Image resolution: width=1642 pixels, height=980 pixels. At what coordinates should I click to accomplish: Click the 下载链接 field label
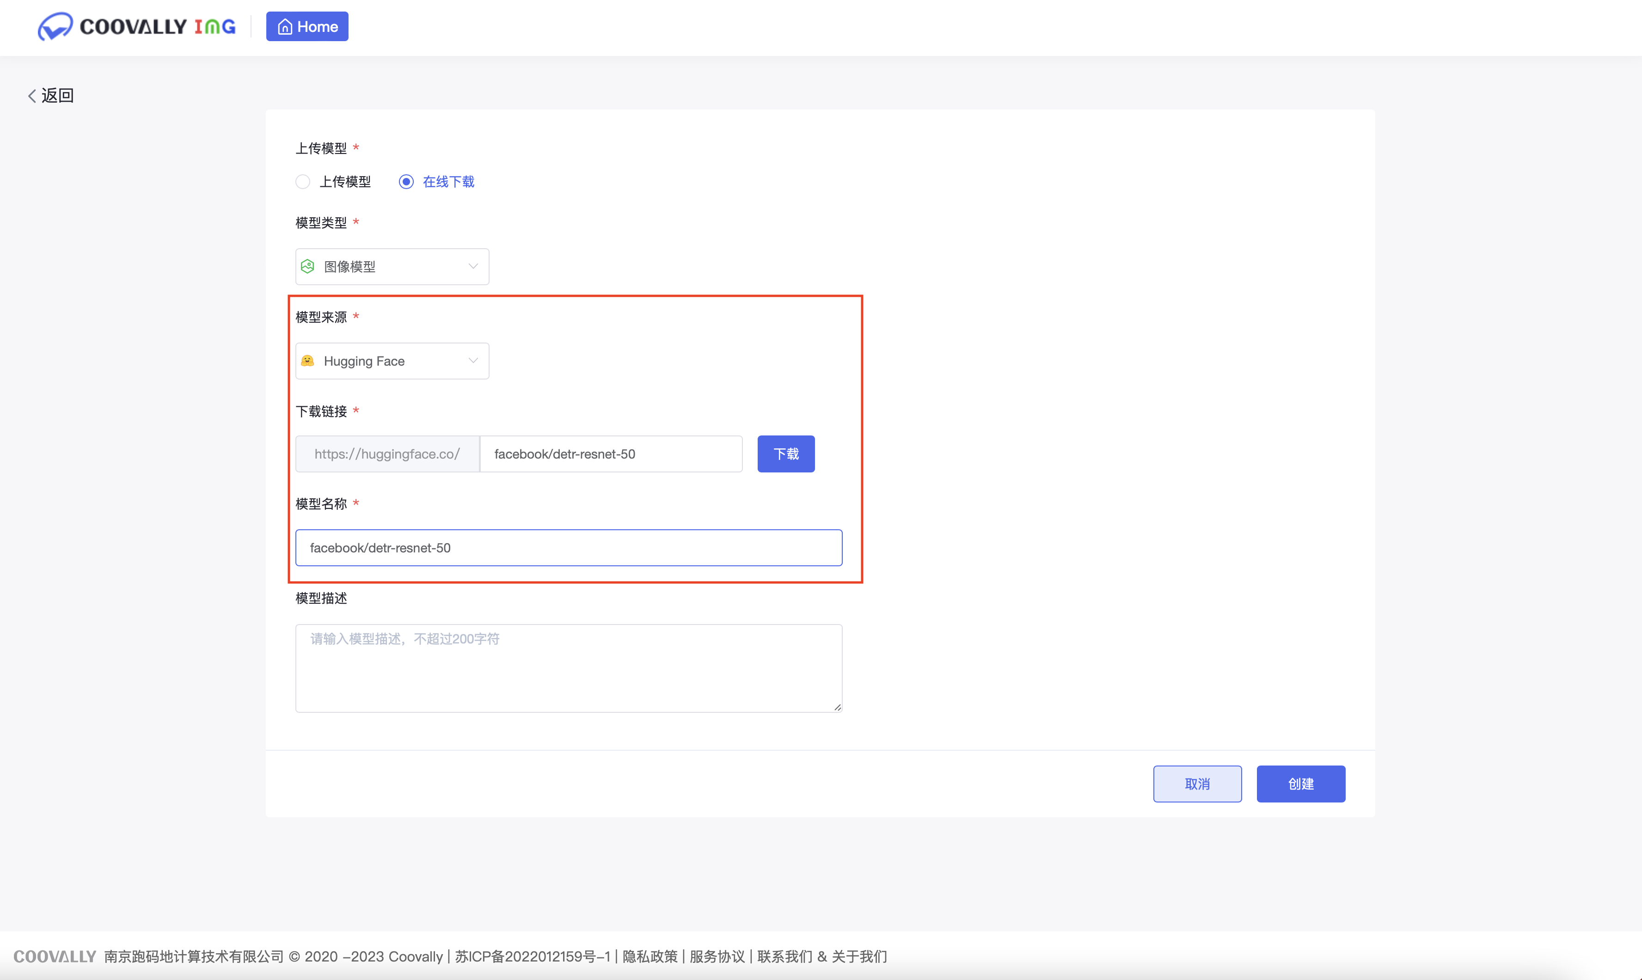[x=321, y=411]
